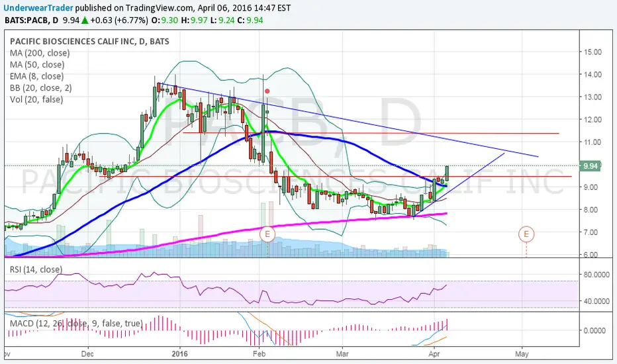Viewport: 617px width, 364px height.
Task: Click the BATS:PACB, D symbol header
Action: (x=32, y=20)
